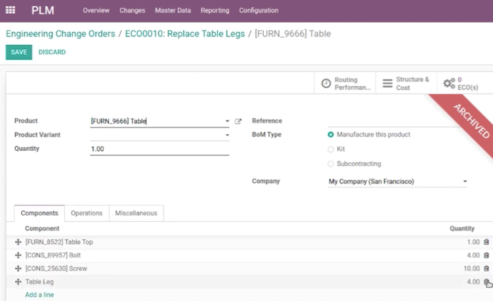Viewport: 493px width, 301px height.
Task: Click into the Quantity input field
Action: click(159, 149)
